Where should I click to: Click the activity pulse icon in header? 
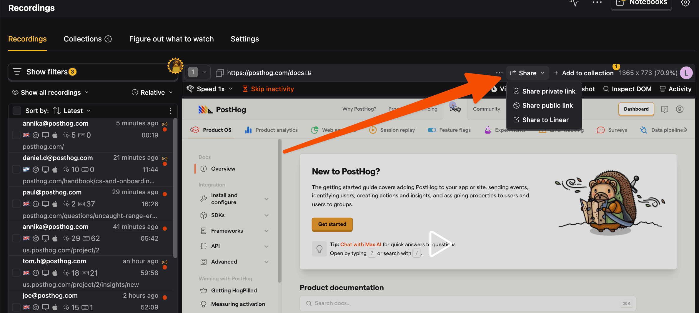[574, 3]
